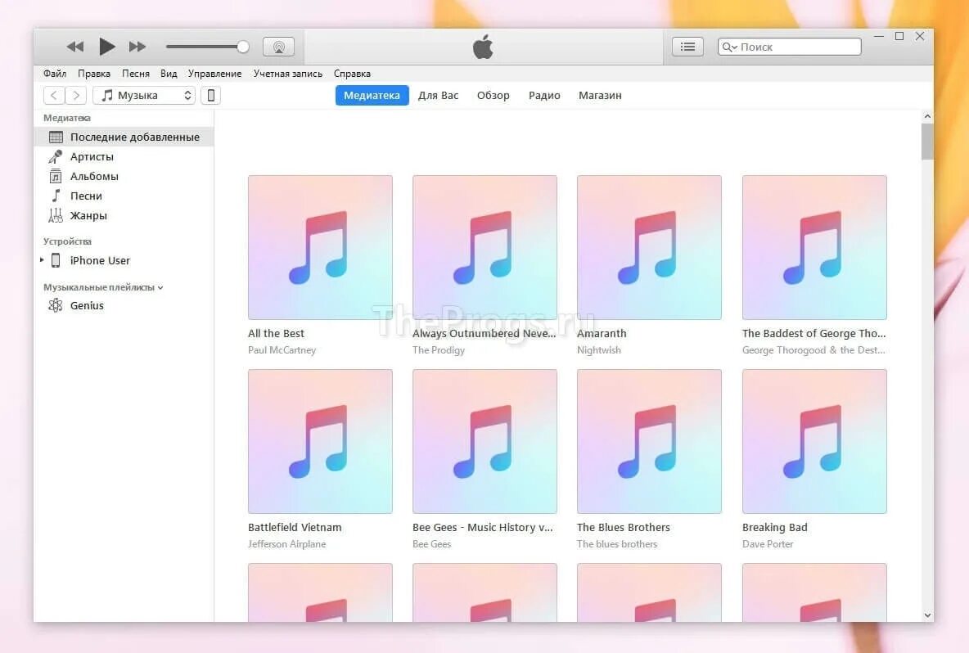Screen dimensions: 969x653
Task: Open the Справка menu
Action: tap(352, 74)
